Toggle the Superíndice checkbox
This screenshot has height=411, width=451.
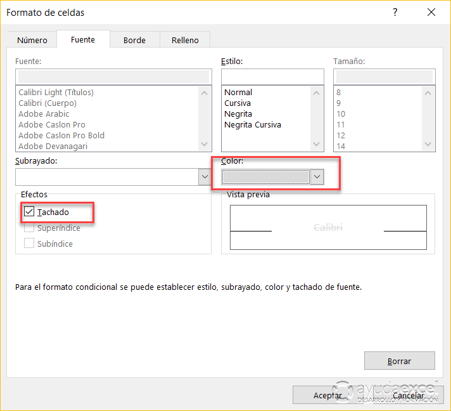point(29,228)
